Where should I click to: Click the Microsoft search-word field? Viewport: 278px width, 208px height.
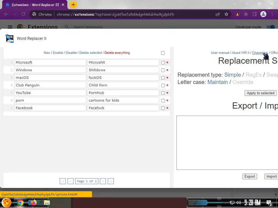[x=50, y=63]
